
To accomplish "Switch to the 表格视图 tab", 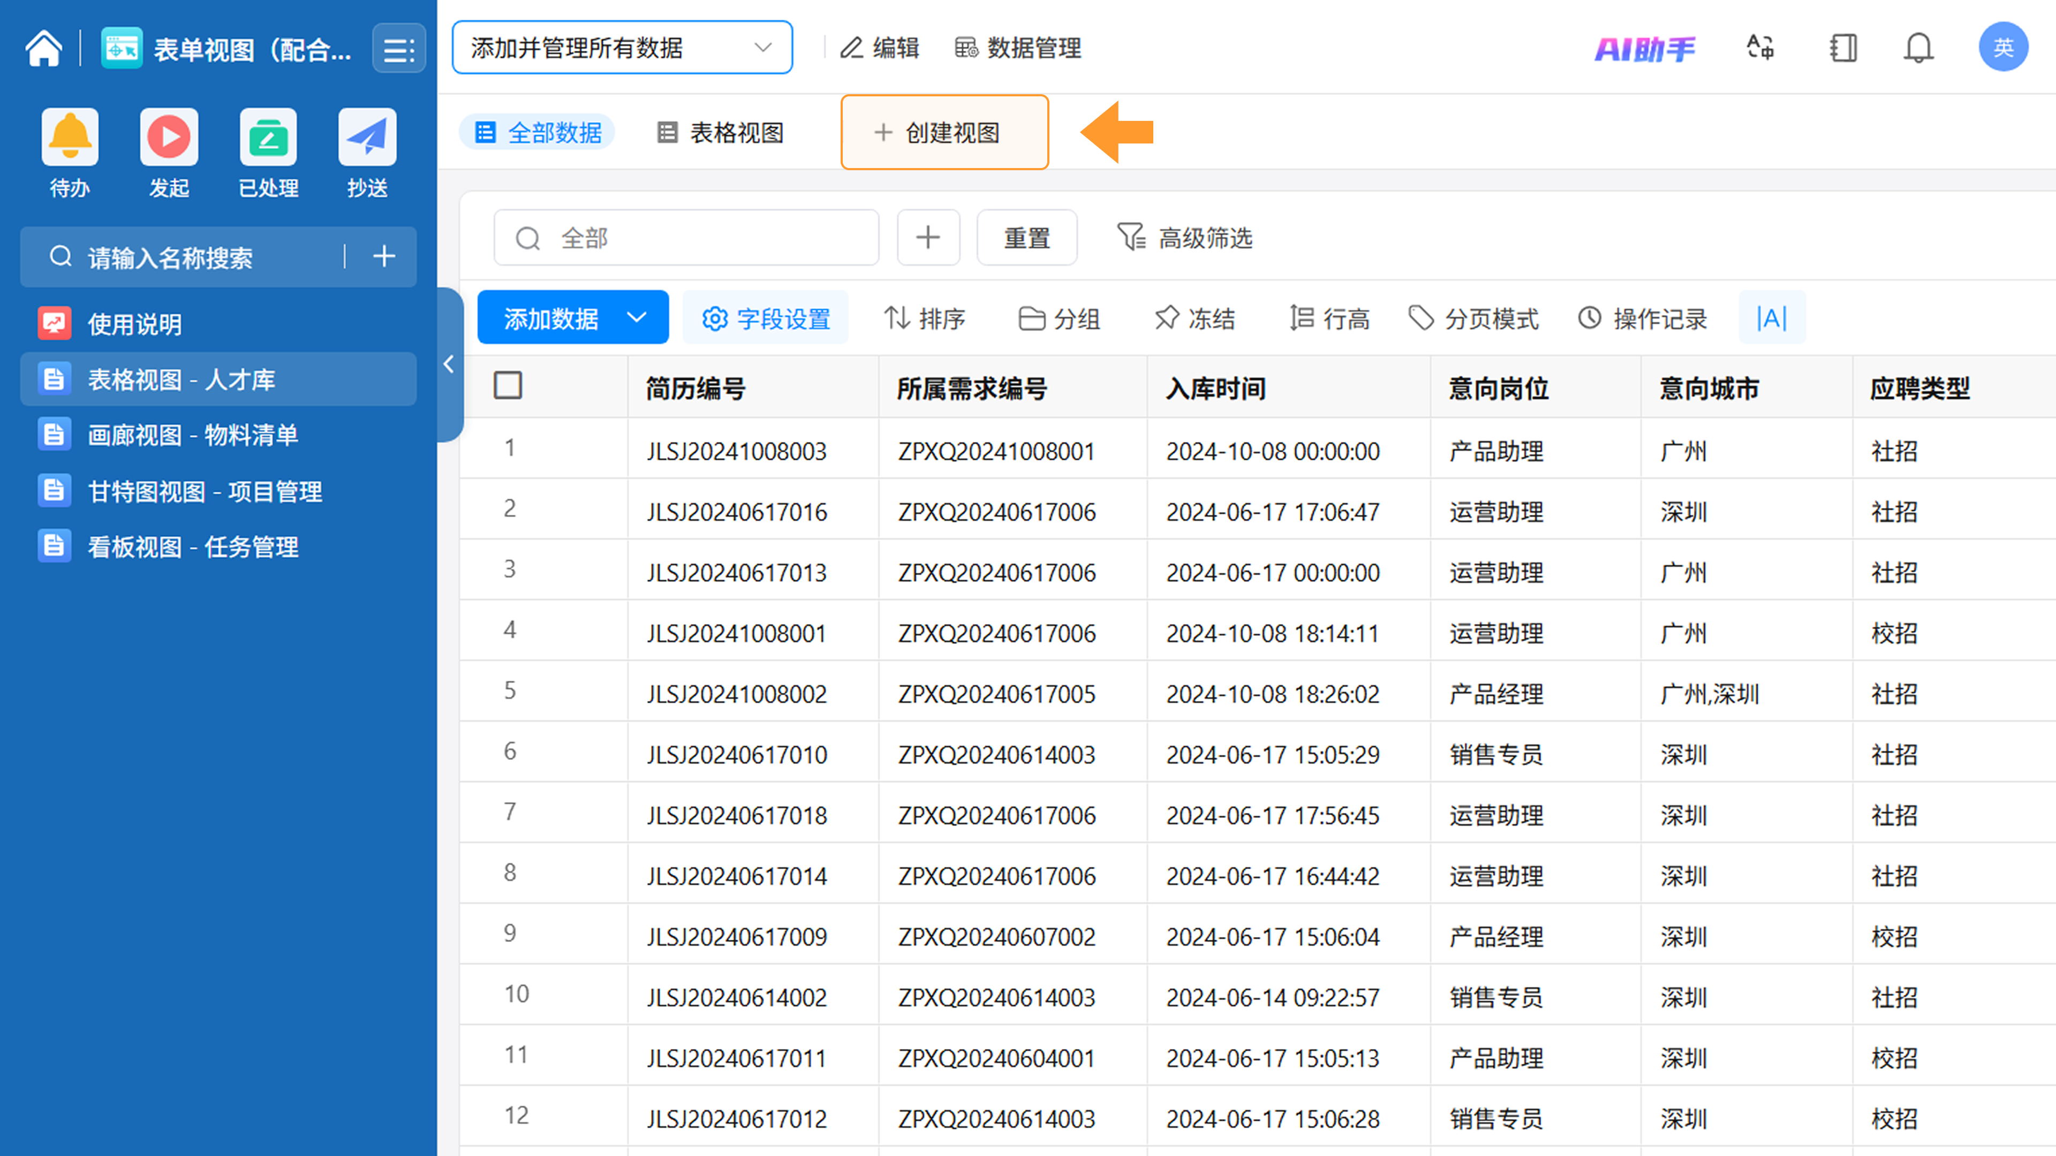I will 720,132.
